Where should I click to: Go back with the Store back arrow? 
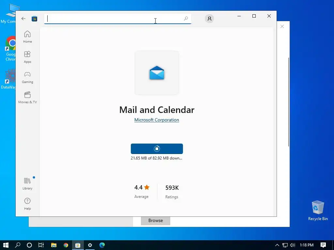tap(23, 19)
